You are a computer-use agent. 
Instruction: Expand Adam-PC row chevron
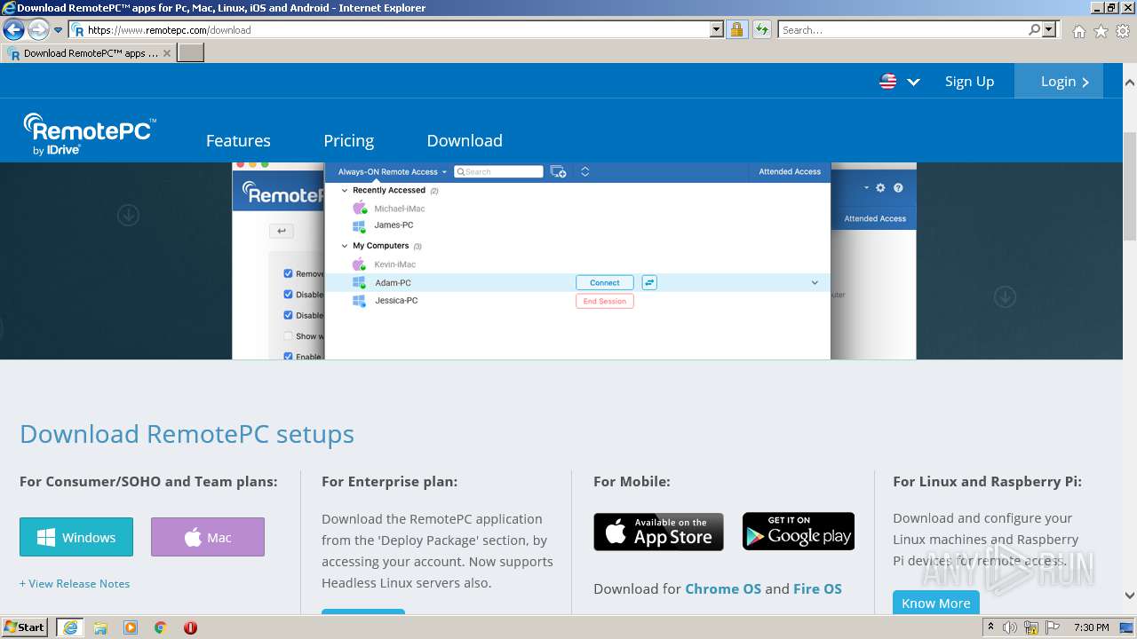815,283
